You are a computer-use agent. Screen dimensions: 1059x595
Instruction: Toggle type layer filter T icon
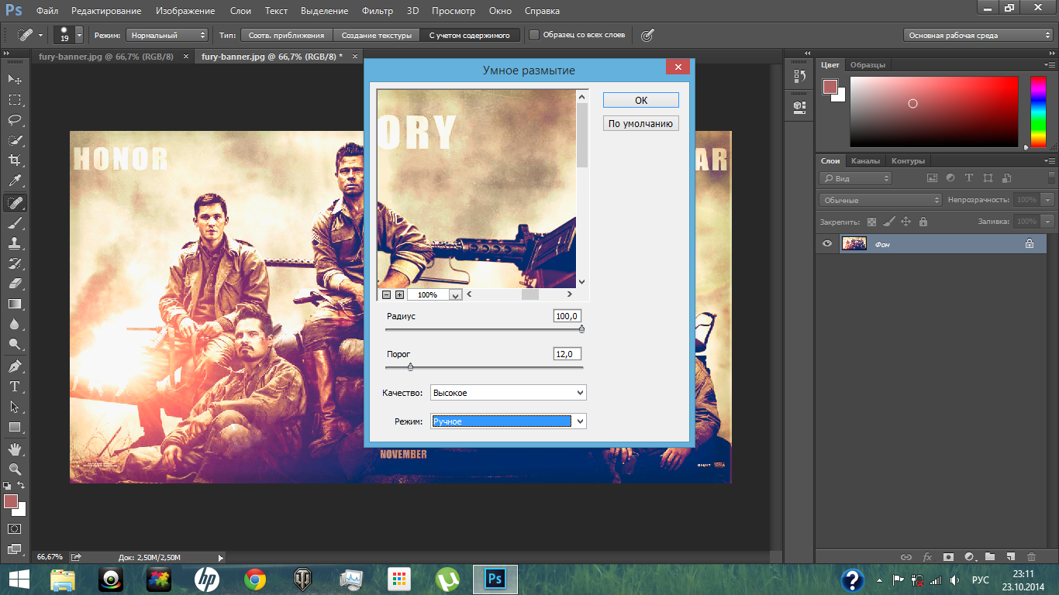click(971, 178)
